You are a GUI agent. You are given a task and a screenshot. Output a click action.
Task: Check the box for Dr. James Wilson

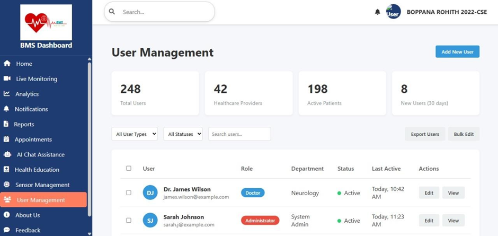[129, 193]
